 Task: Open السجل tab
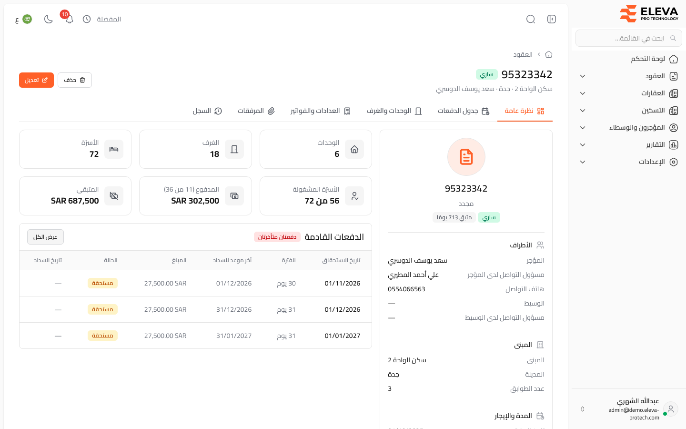pyautogui.click(x=207, y=111)
